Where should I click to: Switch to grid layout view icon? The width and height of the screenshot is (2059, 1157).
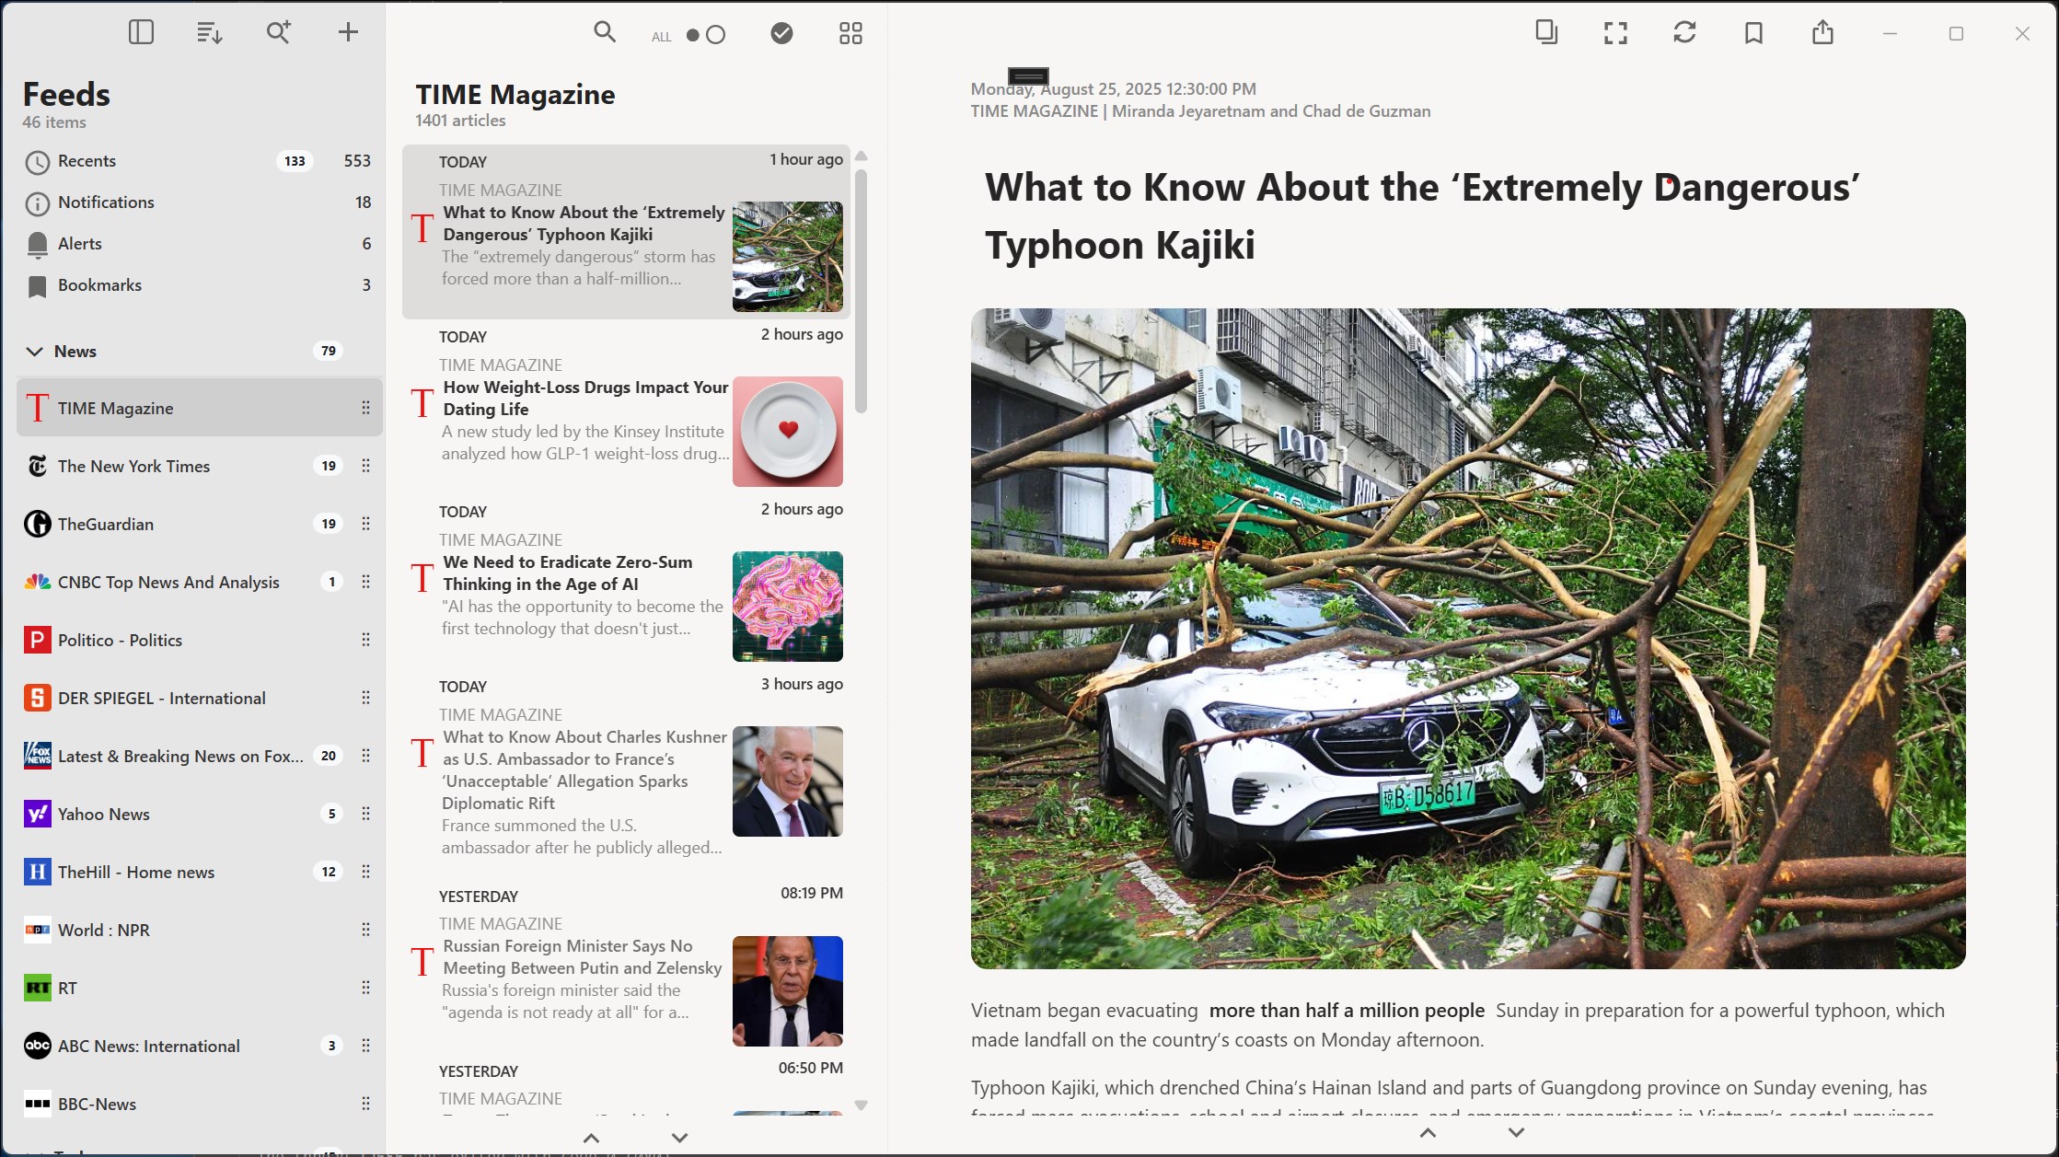(850, 34)
